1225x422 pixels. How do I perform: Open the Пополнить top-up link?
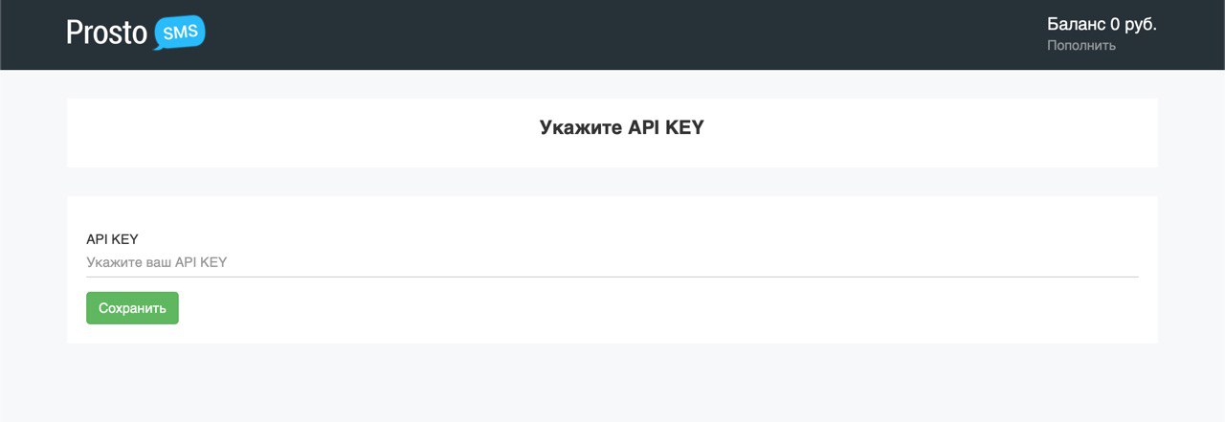tap(1080, 45)
